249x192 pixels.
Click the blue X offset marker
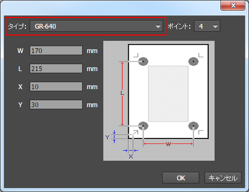(x=131, y=156)
